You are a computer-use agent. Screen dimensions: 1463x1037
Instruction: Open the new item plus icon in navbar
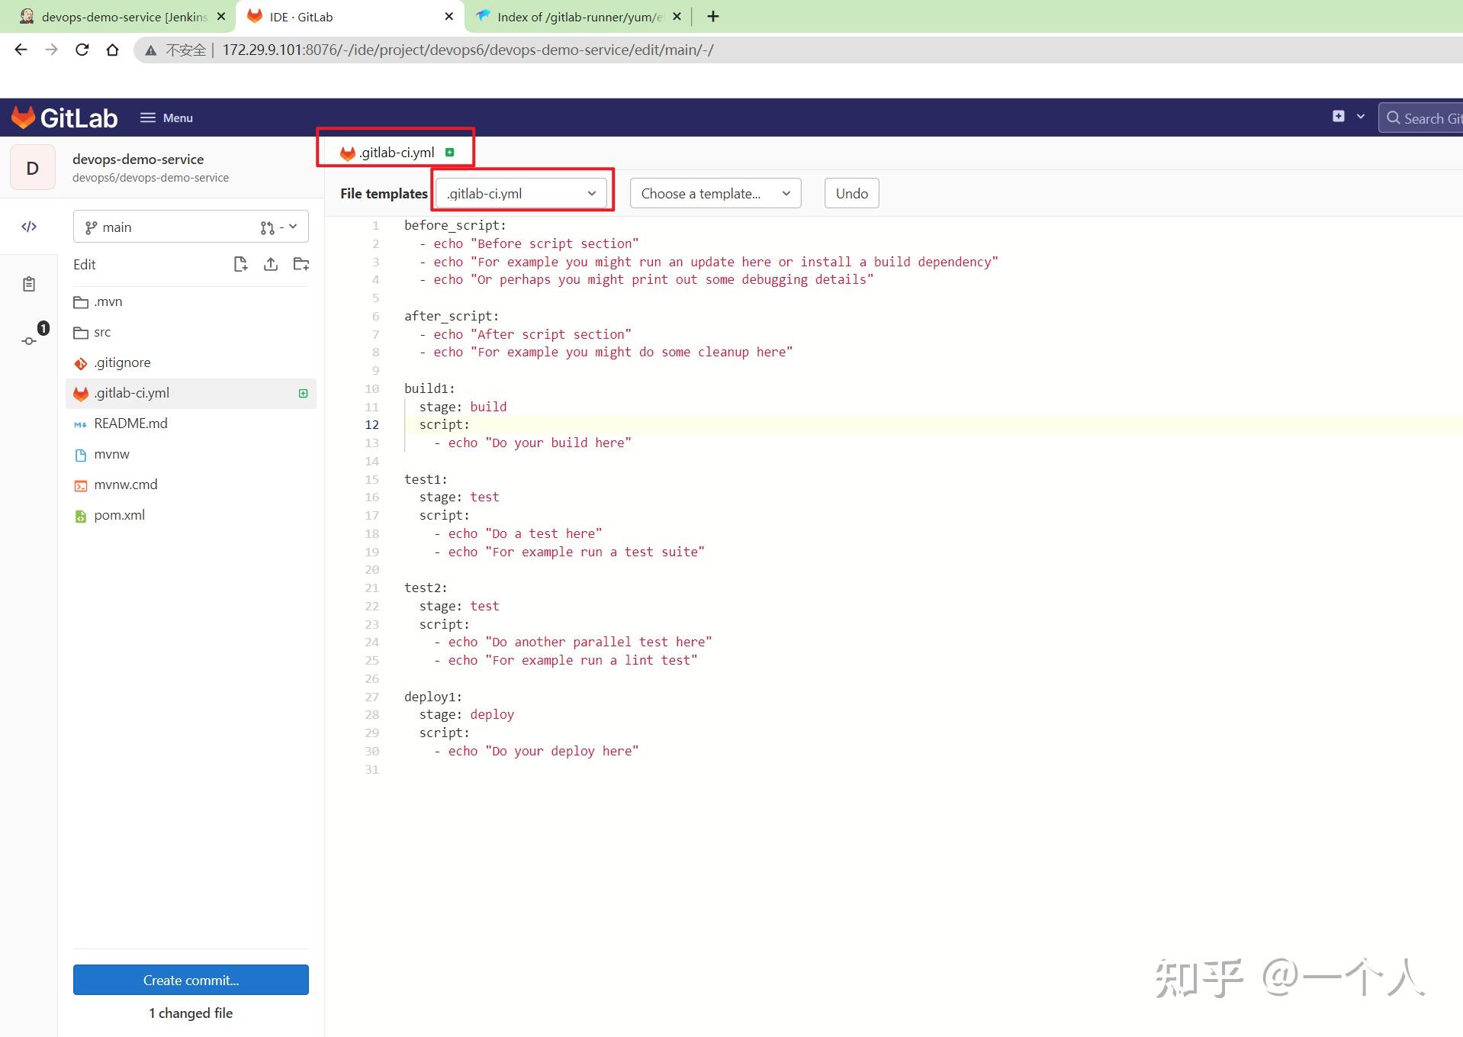[1339, 116]
